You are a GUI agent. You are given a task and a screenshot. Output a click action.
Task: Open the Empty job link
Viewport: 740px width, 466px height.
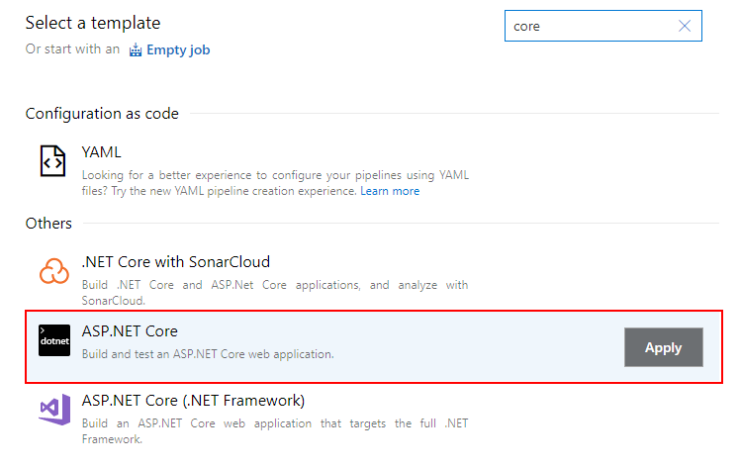point(178,49)
